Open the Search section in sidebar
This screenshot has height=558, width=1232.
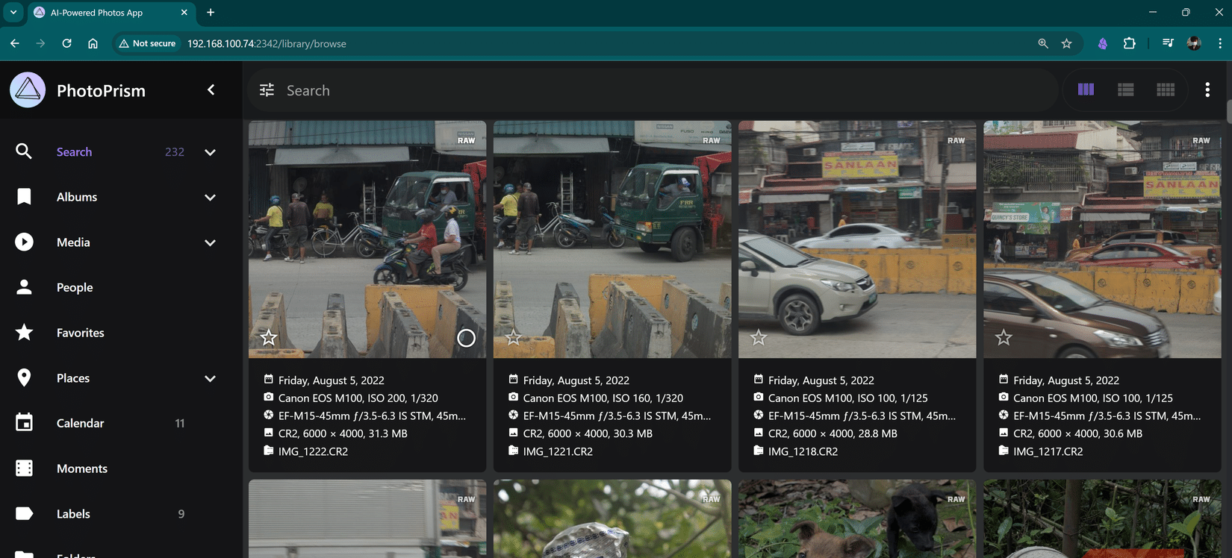pyautogui.click(x=74, y=151)
